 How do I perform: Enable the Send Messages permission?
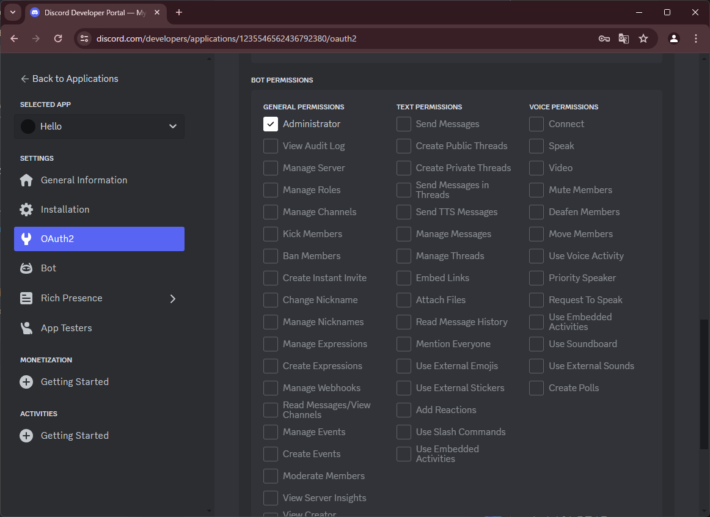tap(403, 123)
